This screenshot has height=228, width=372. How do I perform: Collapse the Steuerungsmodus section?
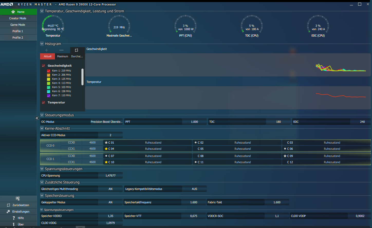pos(42,115)
